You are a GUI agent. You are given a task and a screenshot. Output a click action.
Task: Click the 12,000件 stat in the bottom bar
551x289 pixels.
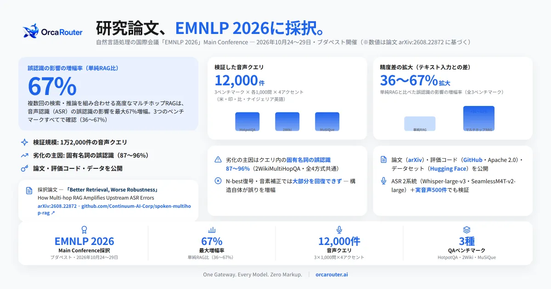(339, 241)
